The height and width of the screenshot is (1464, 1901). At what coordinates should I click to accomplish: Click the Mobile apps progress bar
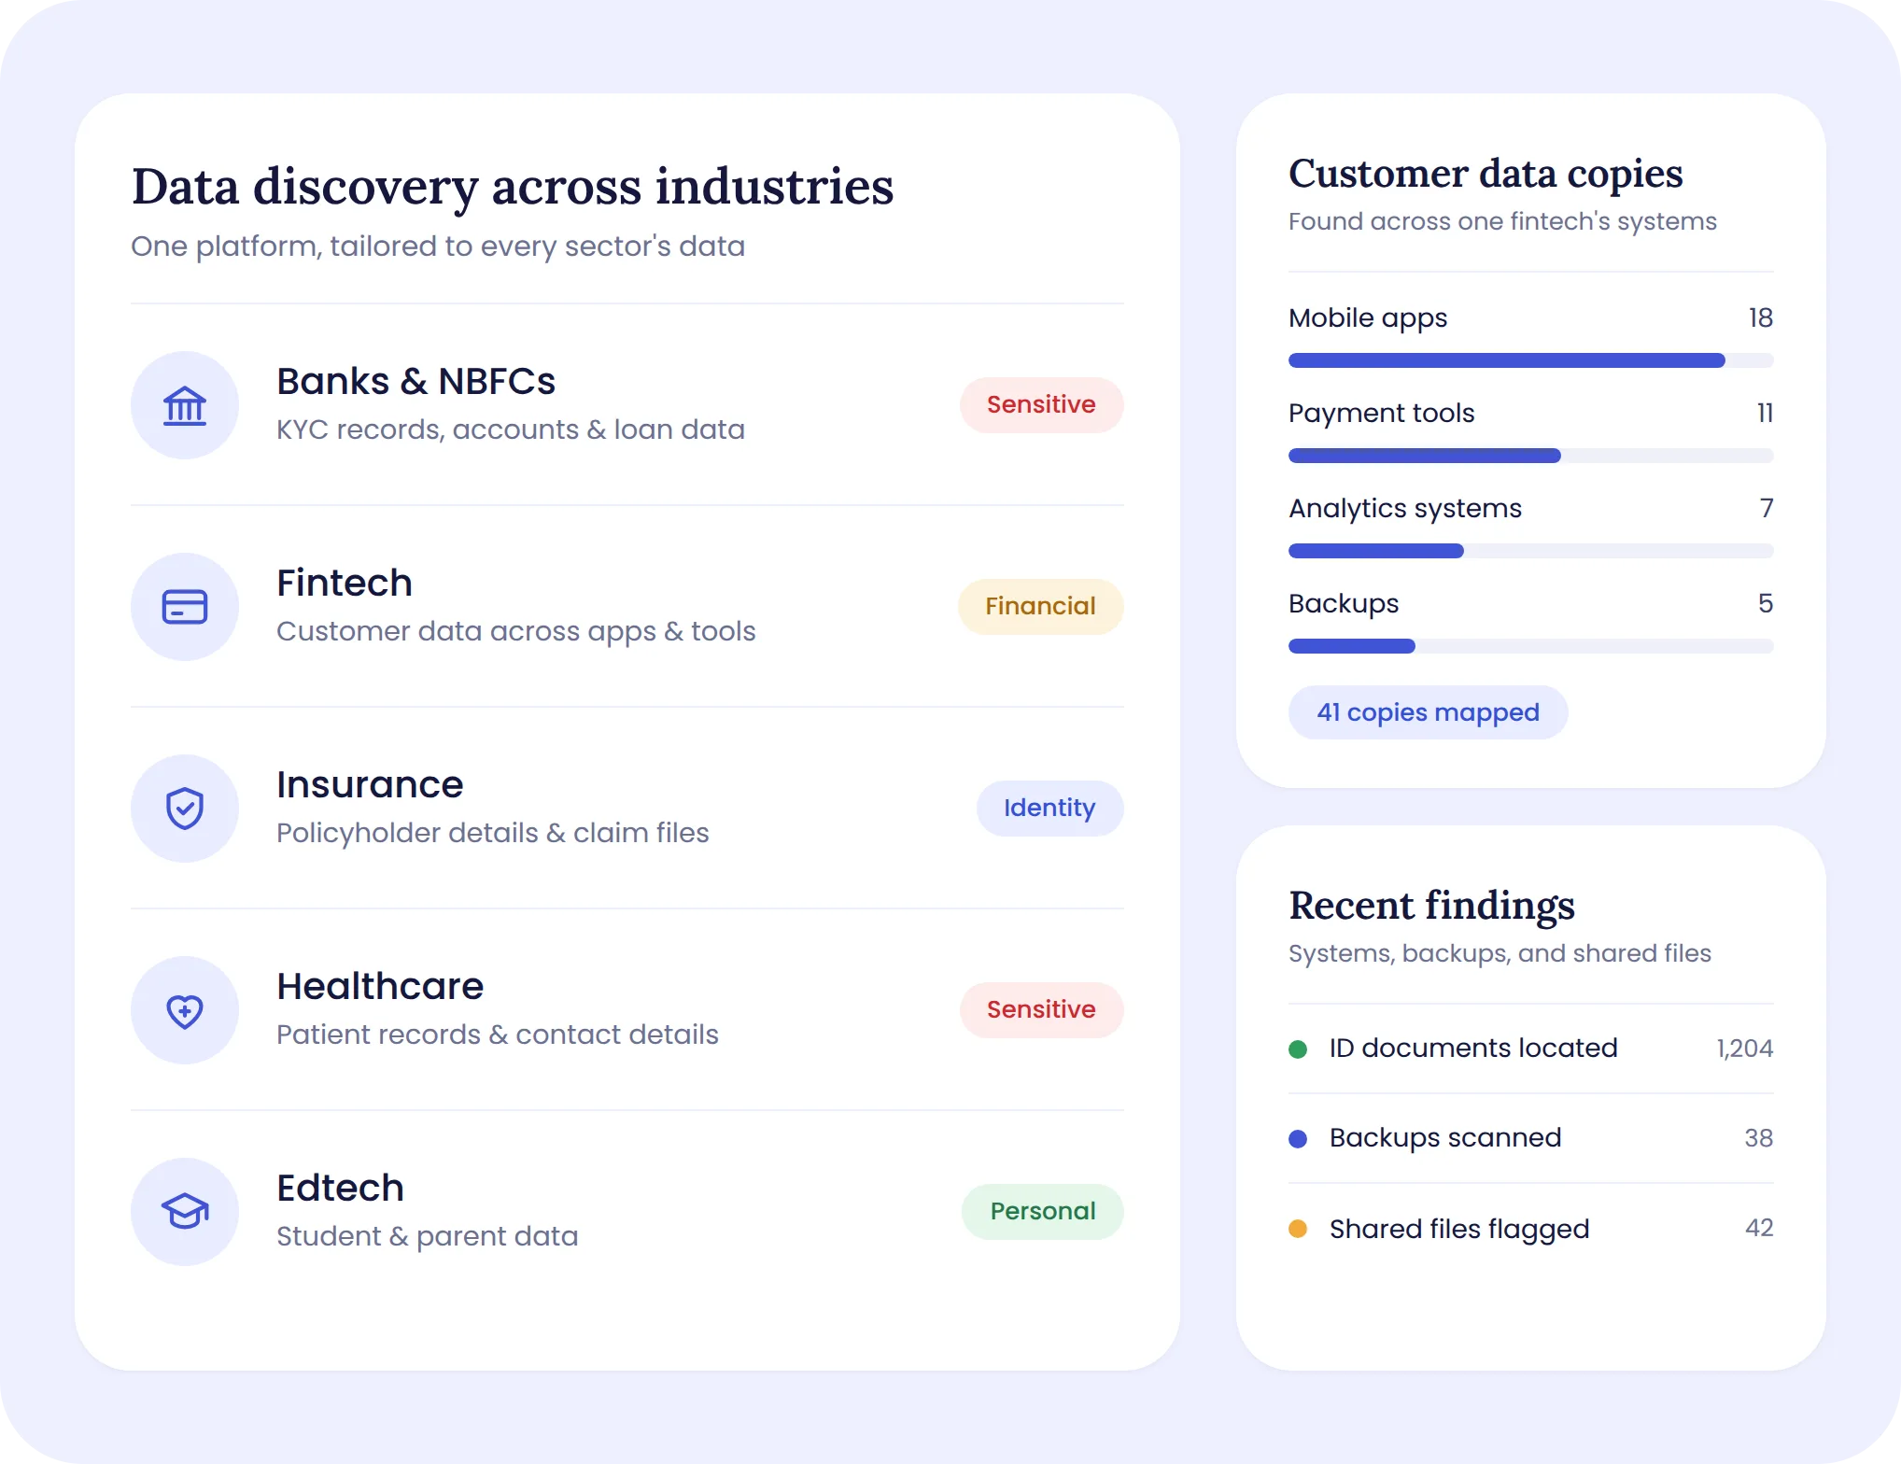click(1530, 360)
